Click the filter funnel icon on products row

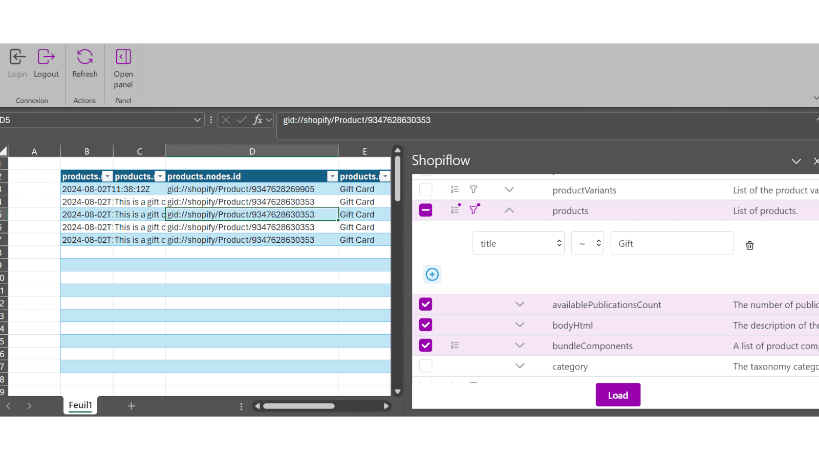tap(474, 210)
